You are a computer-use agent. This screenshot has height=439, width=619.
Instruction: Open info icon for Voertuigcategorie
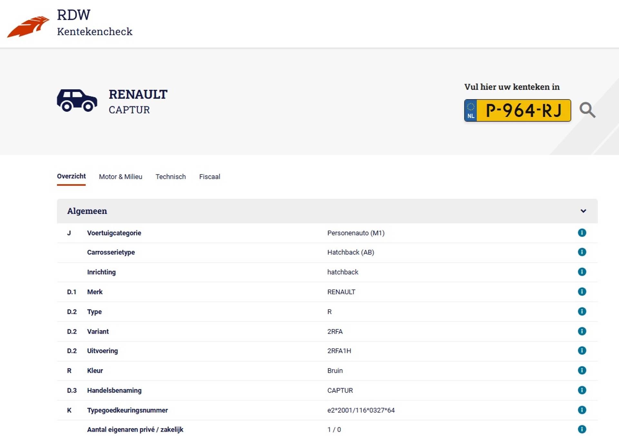[x=582, y=233]
